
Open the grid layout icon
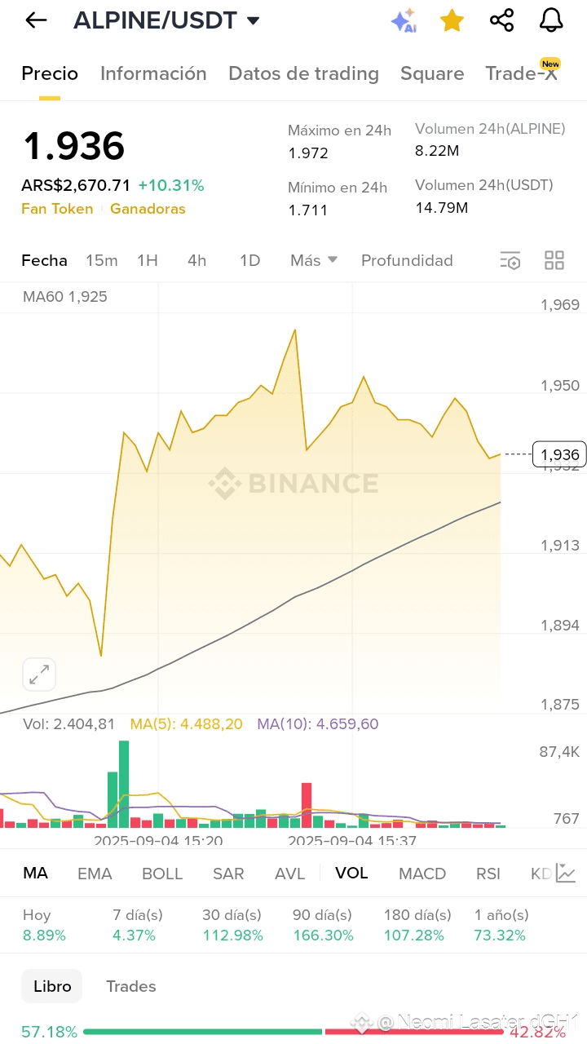(x=554, y=261)
